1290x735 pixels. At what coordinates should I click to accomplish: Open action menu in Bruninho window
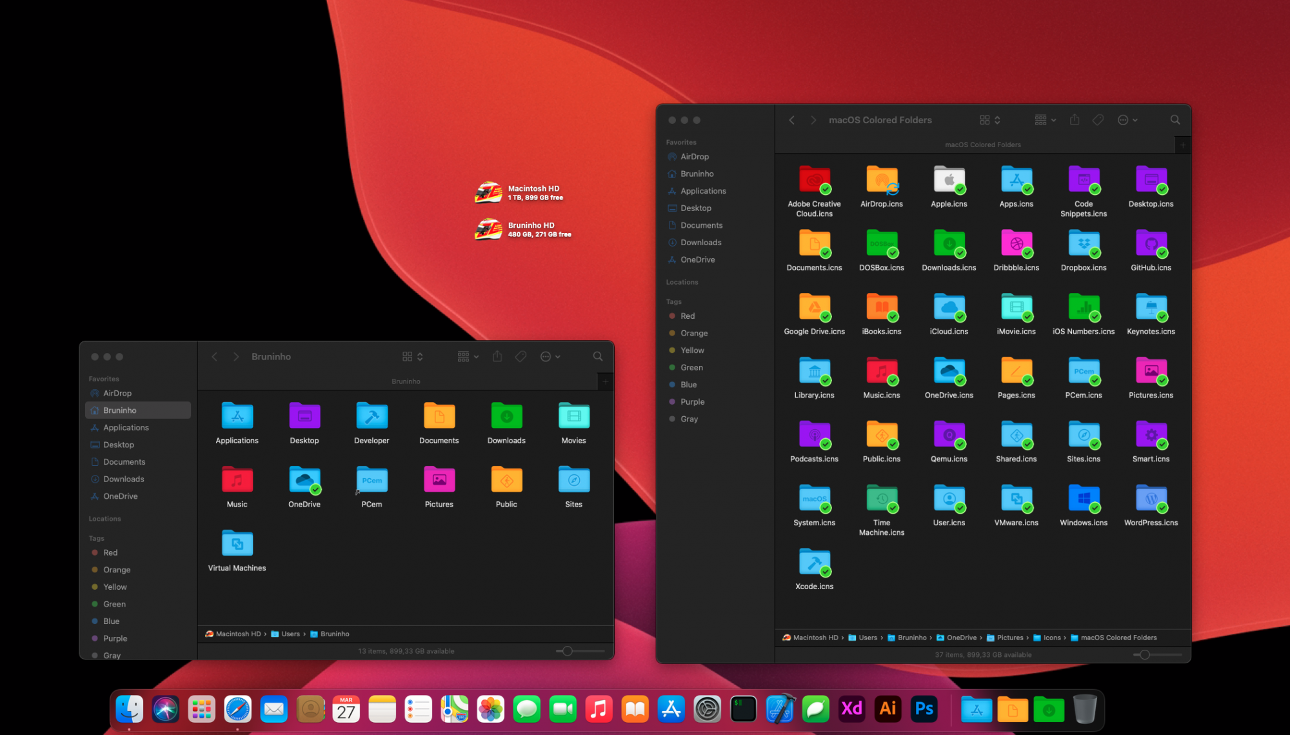[x=550, y=357]
